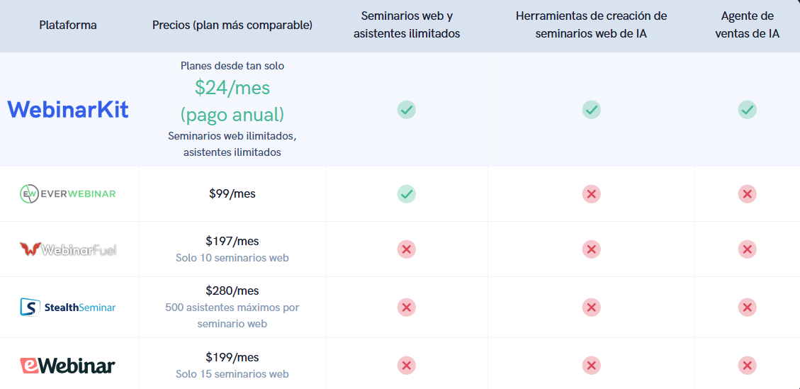Click the 'Precios (plan más comparable)' header
The image size is (800, 389).
(x=232, y=25)
